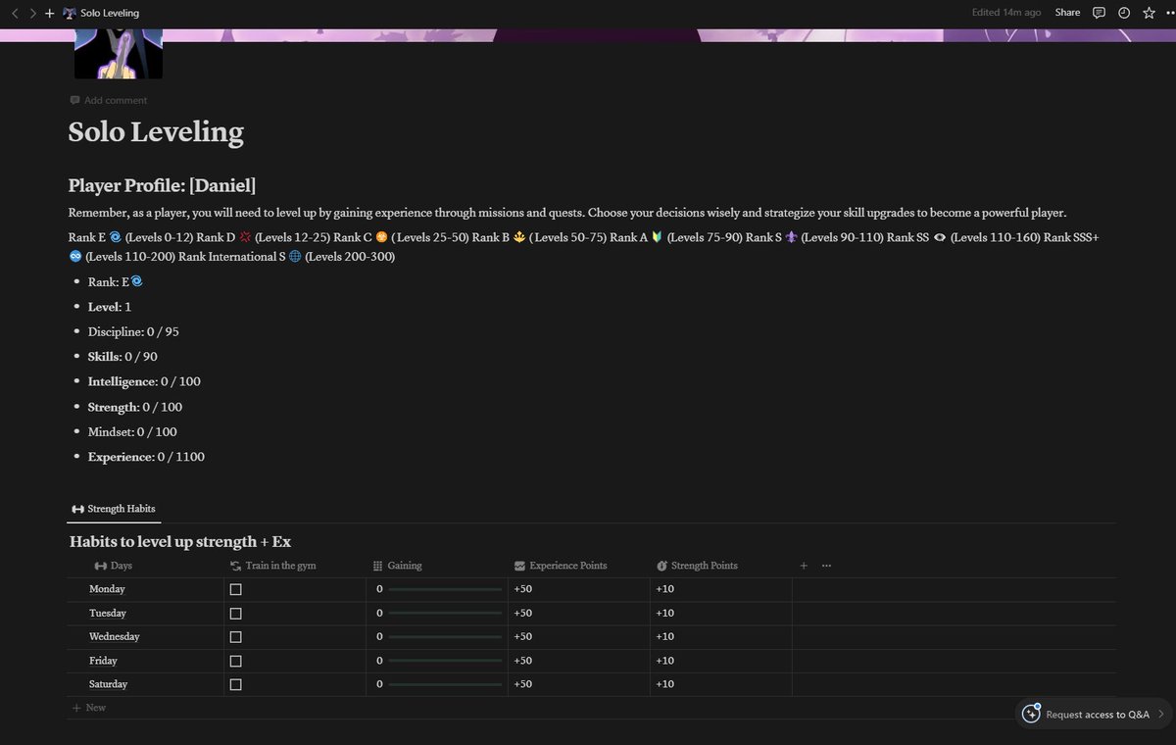Select the Monday cell in Days column

(x=145, y=589)
